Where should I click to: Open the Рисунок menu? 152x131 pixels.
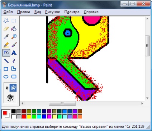[52, 12]
